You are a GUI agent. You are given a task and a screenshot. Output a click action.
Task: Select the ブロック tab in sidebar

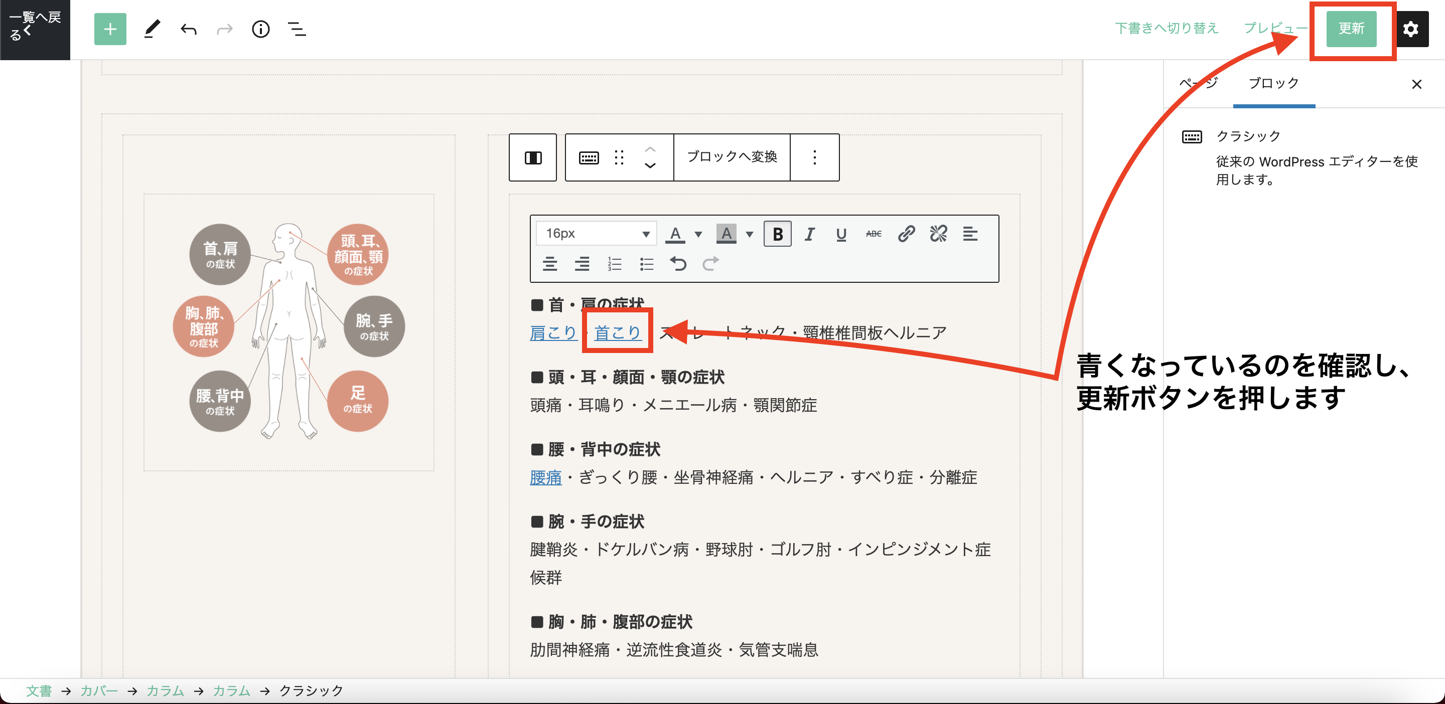coord(1273,84)
